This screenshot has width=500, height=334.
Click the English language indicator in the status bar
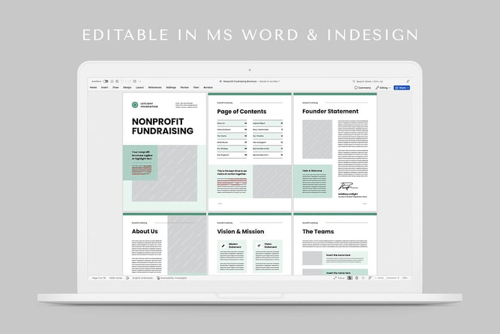click(142, 278)
